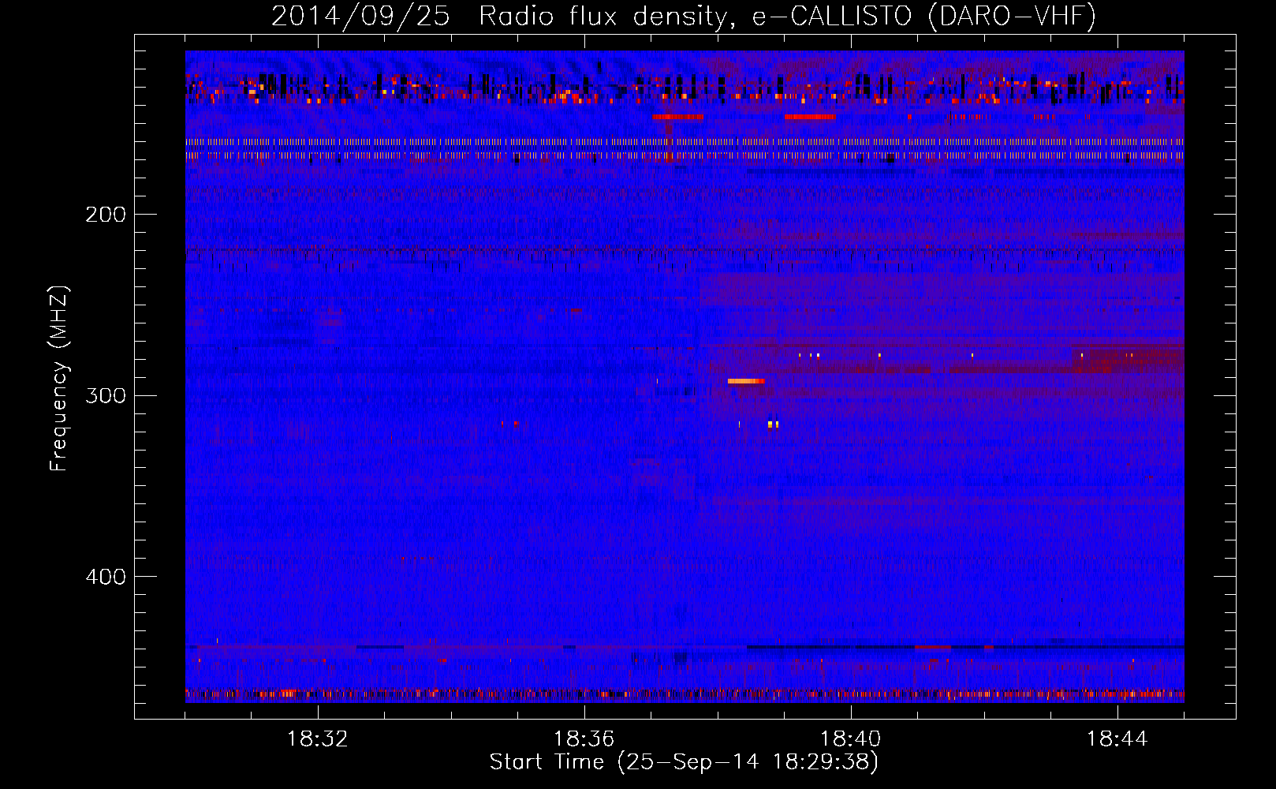
Task: Click the '400' frequency tick label
Action: (x=105, y=577)
